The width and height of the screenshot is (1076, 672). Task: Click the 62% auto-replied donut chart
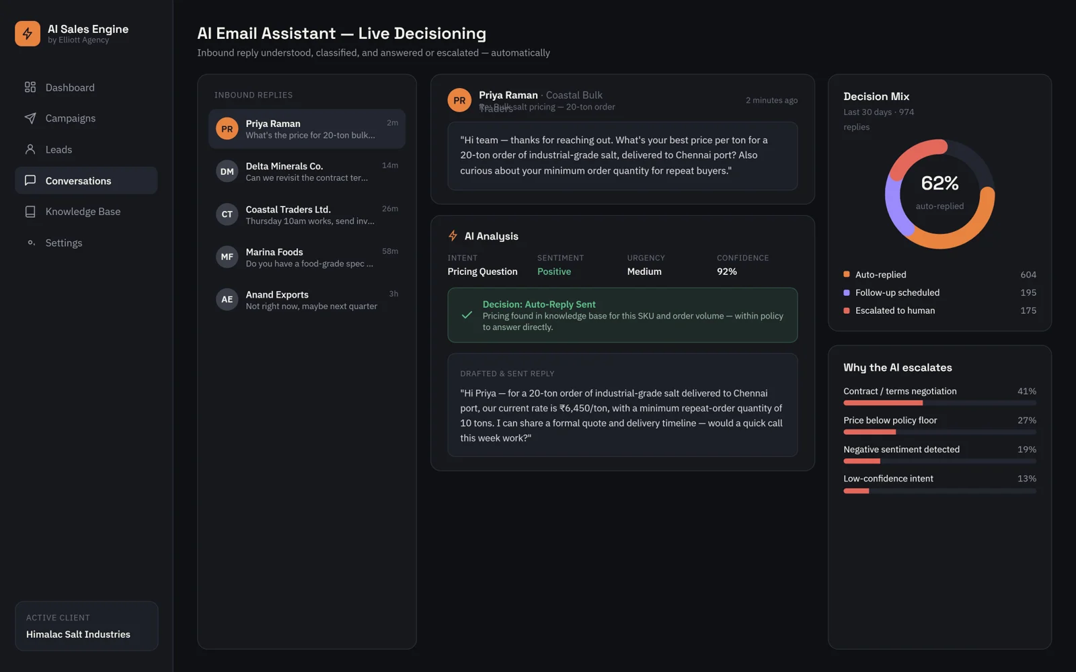939,194
